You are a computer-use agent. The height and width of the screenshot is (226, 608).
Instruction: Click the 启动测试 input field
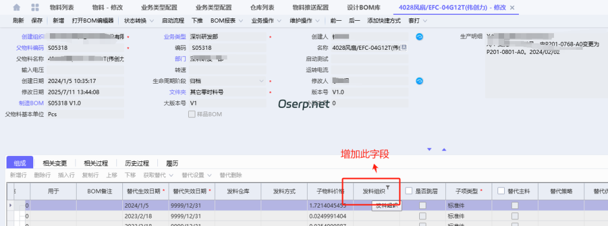click(x=369, y=59)
